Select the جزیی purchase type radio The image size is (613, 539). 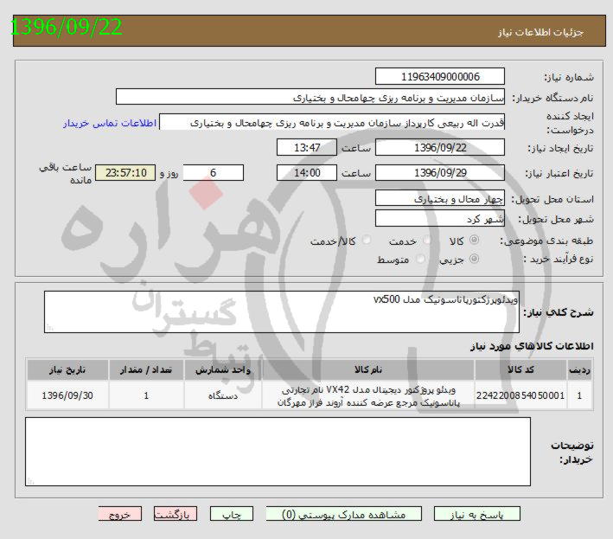[x=474, y=259]
